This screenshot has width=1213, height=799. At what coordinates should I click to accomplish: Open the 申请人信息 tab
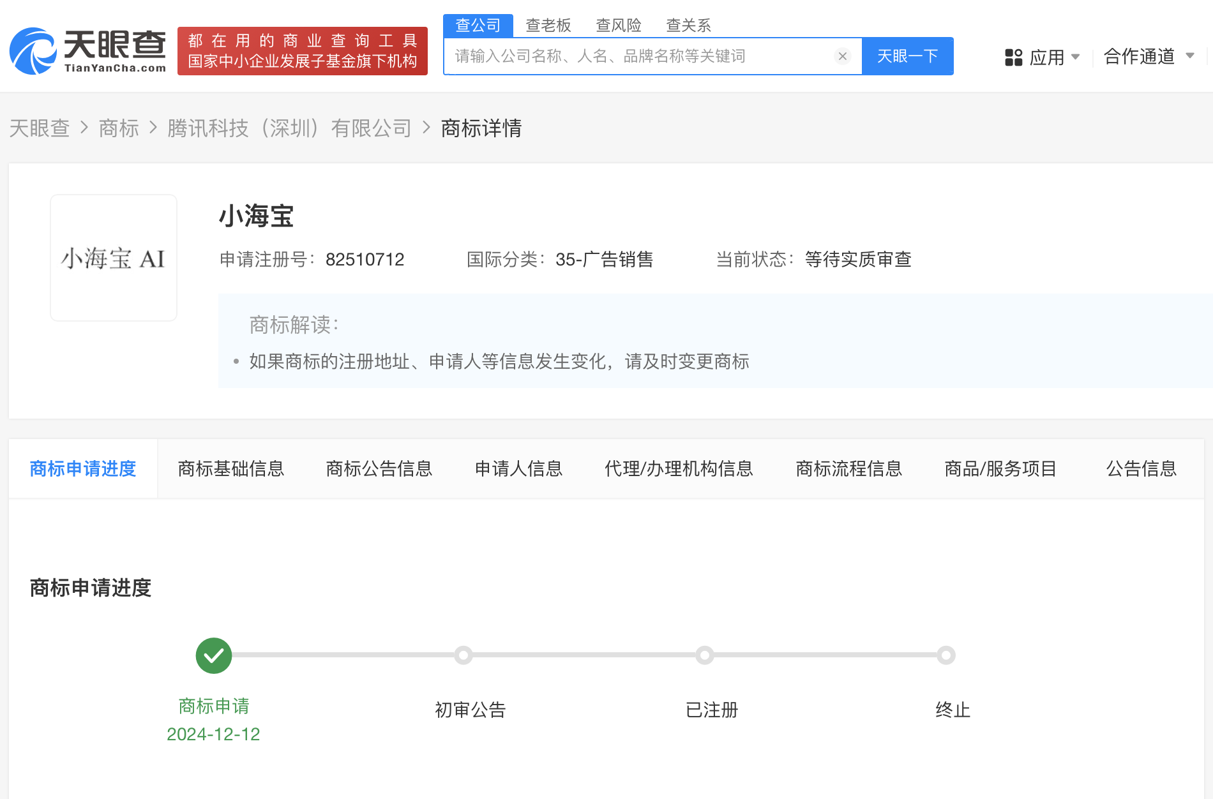[x=518, y=469]
